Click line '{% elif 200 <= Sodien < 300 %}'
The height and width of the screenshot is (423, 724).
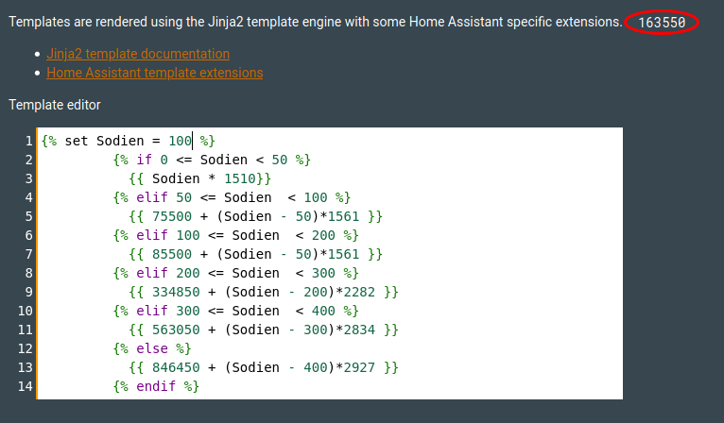[236, 273]
